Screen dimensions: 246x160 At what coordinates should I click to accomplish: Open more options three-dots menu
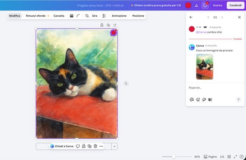101,146
